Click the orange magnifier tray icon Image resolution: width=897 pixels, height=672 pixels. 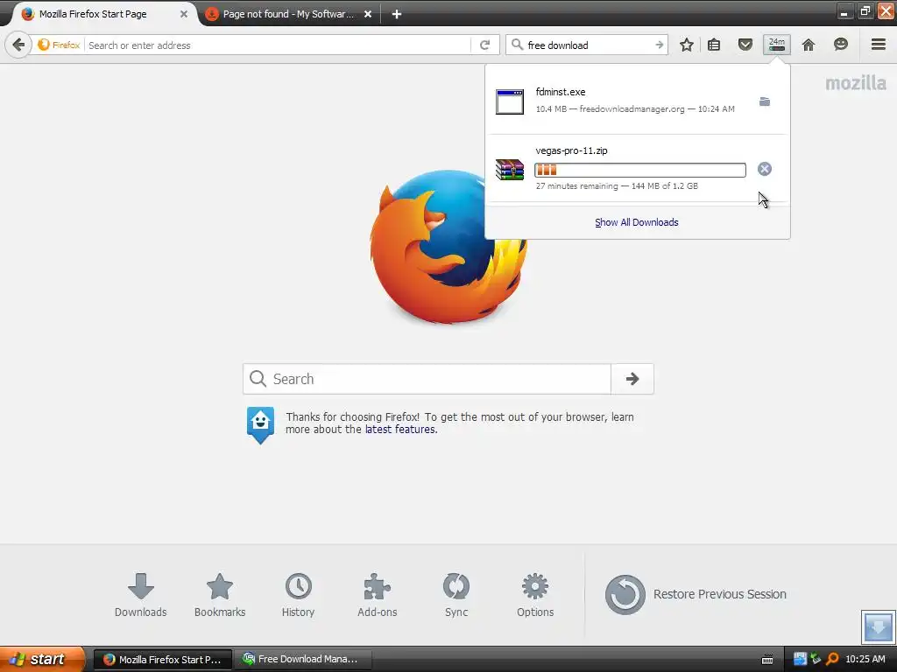click(832, 660)
